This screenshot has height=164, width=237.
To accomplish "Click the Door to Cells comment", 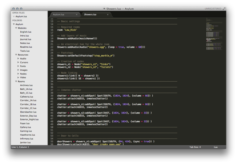I will (x=68, y=136).
